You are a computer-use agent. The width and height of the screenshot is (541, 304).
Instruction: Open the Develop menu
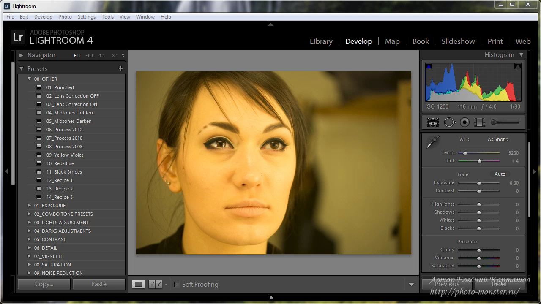pyautogui.click(x=43, y=17)
